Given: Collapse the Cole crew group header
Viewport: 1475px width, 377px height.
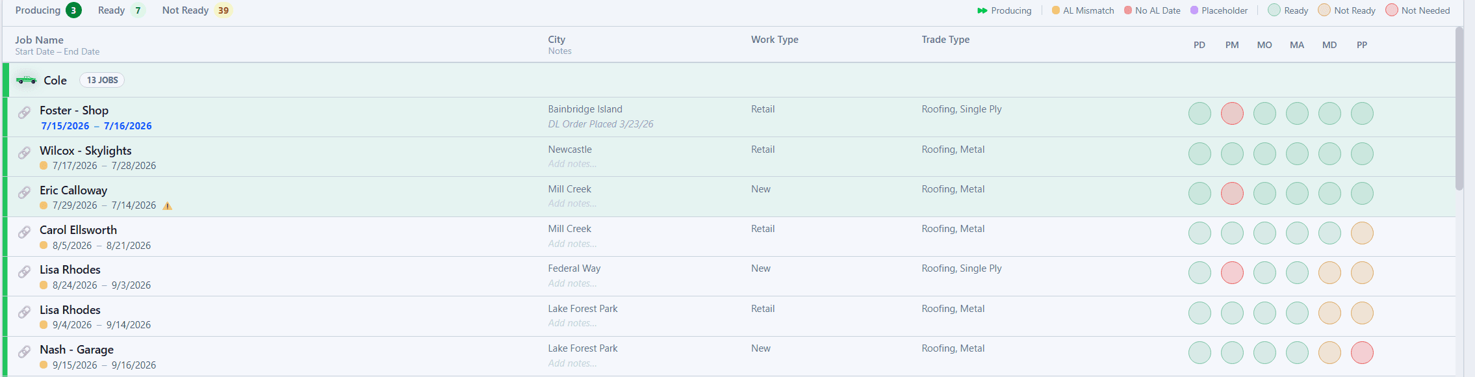Looking at the screenshot, I should [x=729, y=80].
